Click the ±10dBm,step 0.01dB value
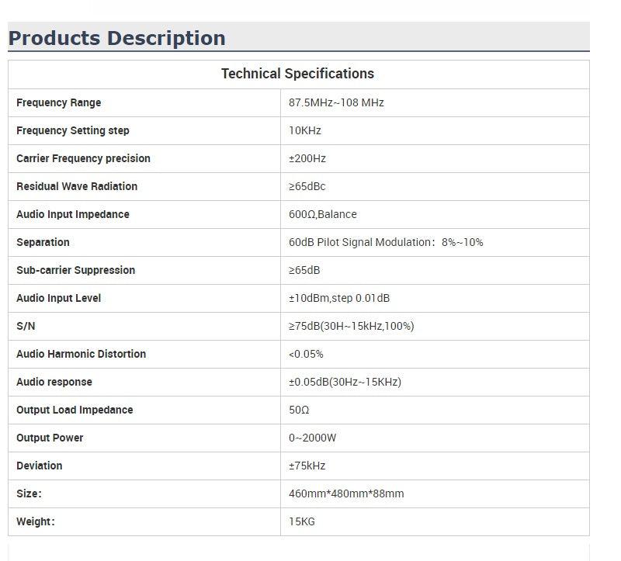Viewport: 621px width, 561px height. (339, 298)
